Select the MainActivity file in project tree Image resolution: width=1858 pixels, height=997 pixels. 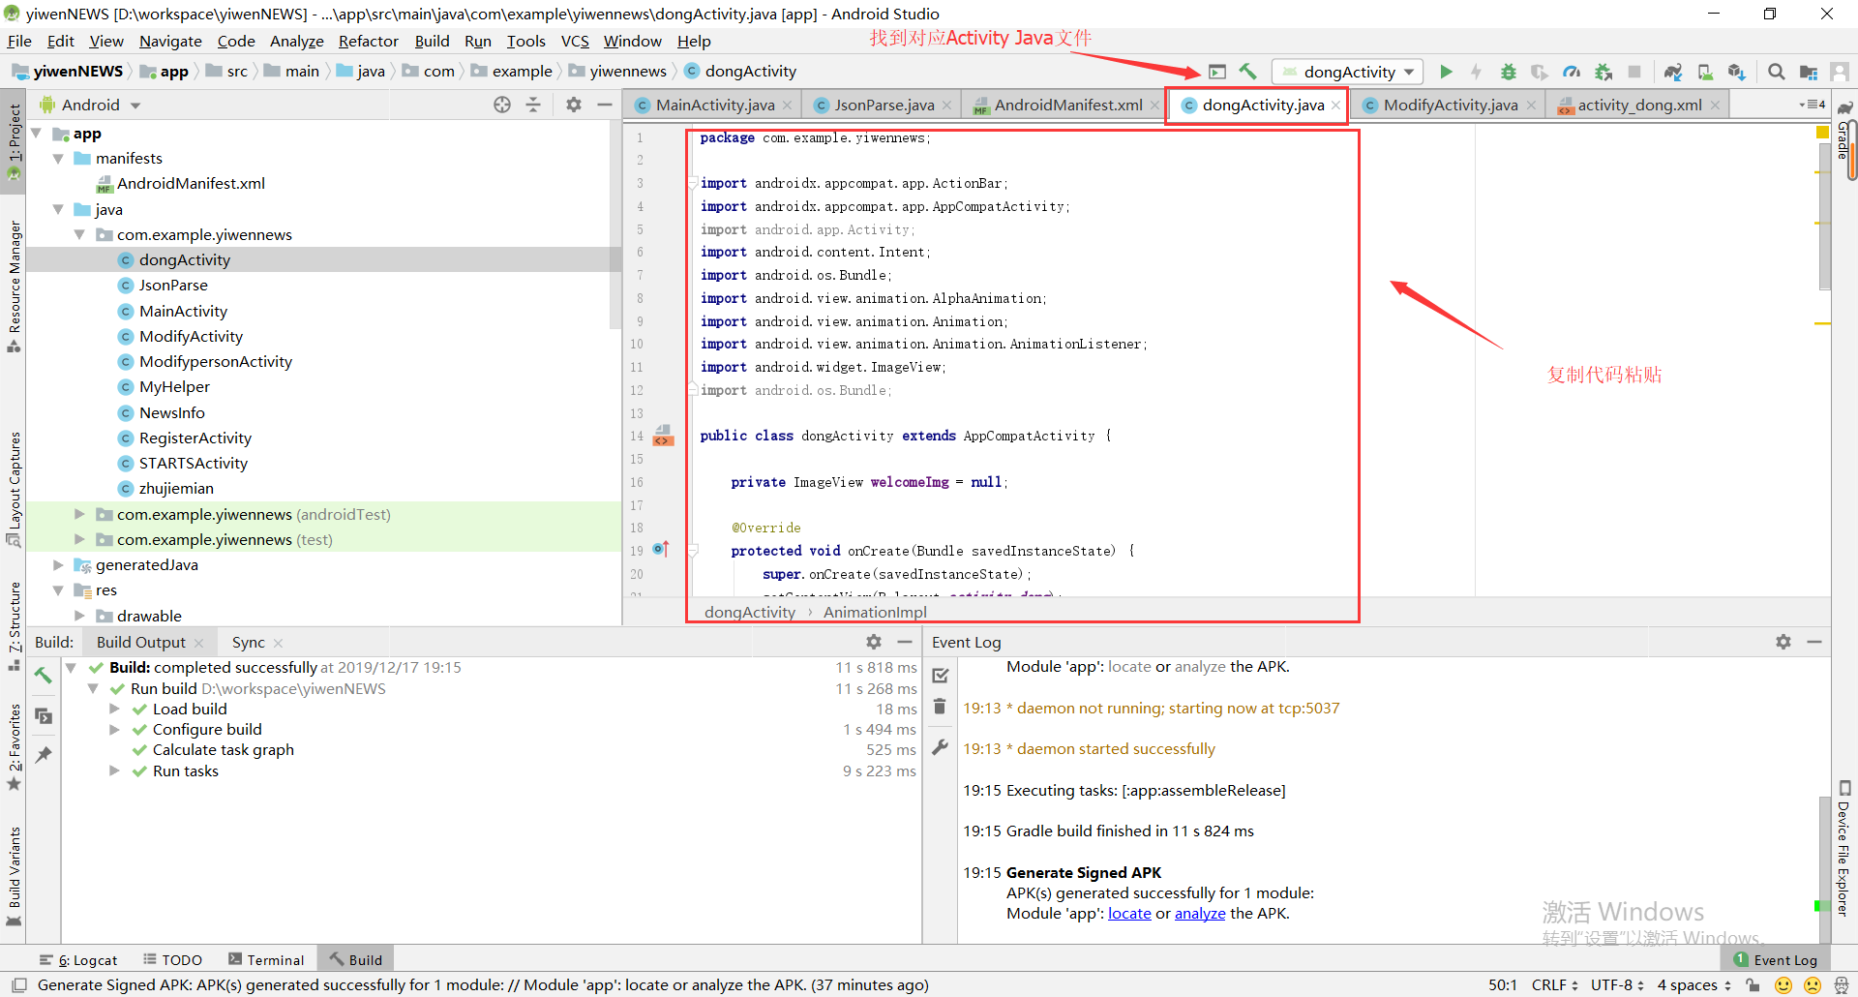click(184, 311)
